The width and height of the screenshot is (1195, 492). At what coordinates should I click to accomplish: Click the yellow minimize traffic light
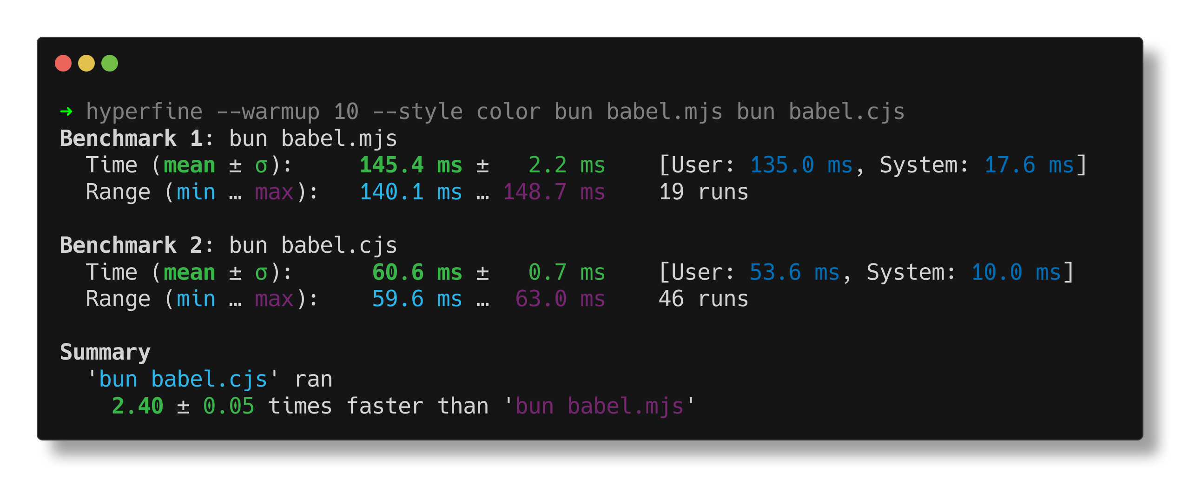(86, 63)
